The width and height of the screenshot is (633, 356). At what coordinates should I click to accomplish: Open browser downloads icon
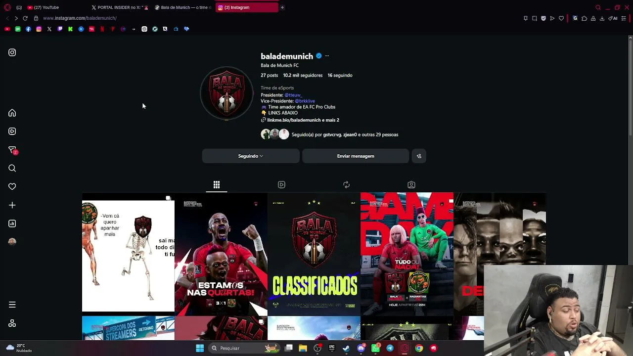tap(602, 18)
